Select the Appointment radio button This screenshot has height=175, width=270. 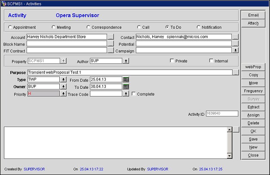(x=10, y=27)
